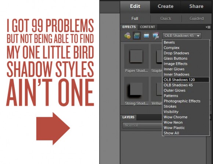The height and width of the screenshot is (164, 213).
Task: Choose Visibility from the style list
Action: pyautogui.click(x=186, y=112)
